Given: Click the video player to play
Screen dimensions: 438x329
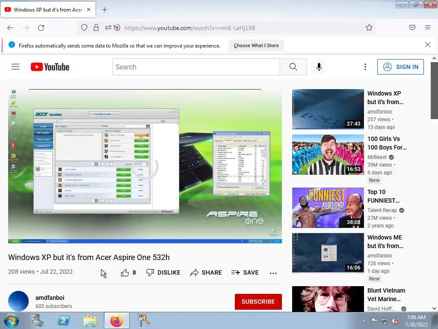Looking at the screenshot, I should (x=145, y=166).
